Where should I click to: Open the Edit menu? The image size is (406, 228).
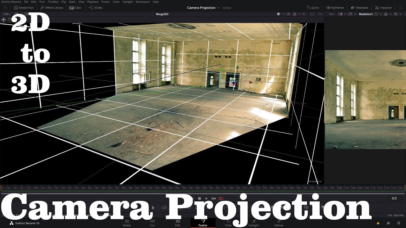tap(34, 2)
